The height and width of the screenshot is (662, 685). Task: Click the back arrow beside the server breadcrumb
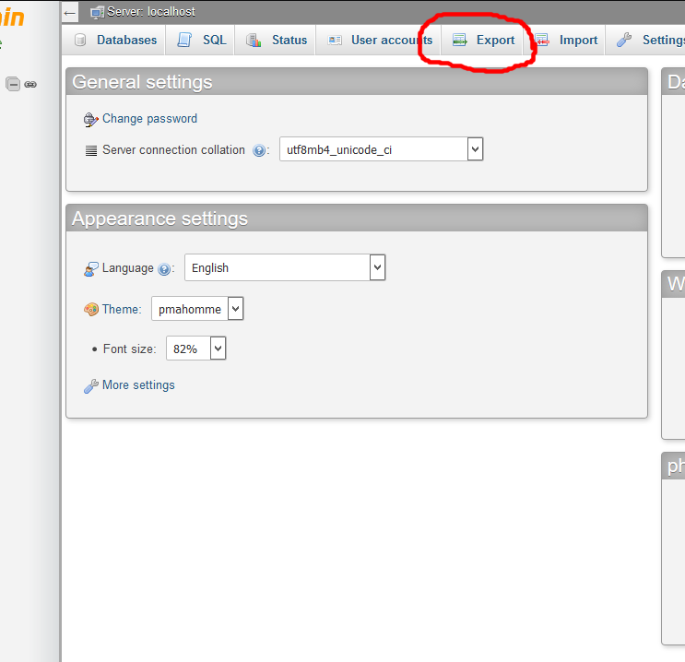(70, 13)
